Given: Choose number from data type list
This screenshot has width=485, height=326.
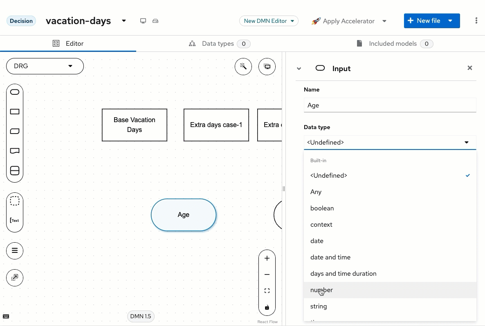Looking at the screenshot, I should (x=321, y=290).
